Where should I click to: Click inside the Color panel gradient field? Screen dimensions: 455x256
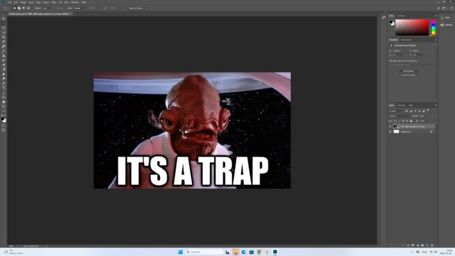click(412, 28)
